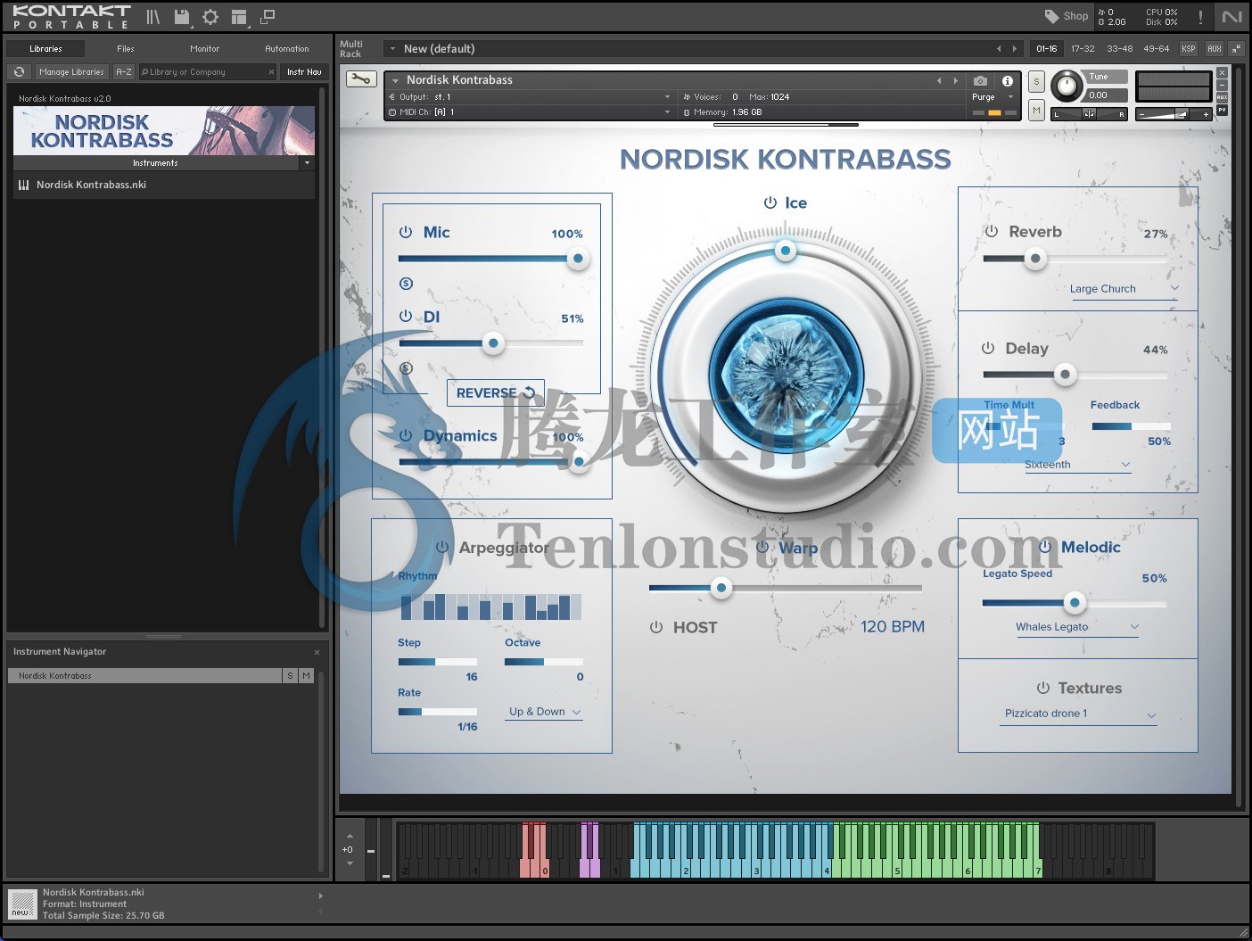The height and width of the screenshot is (941, 1252).
Task: Click the Native Instruments logo icon
Action: [1232, 17]
